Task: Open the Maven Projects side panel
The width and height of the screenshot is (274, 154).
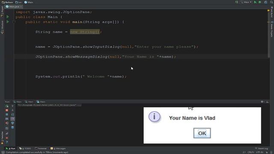Action: (x=272, y=29)
